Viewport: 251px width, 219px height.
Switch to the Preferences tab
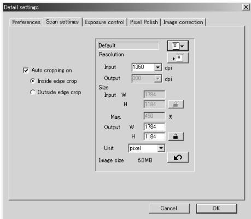tap(26, 22)
